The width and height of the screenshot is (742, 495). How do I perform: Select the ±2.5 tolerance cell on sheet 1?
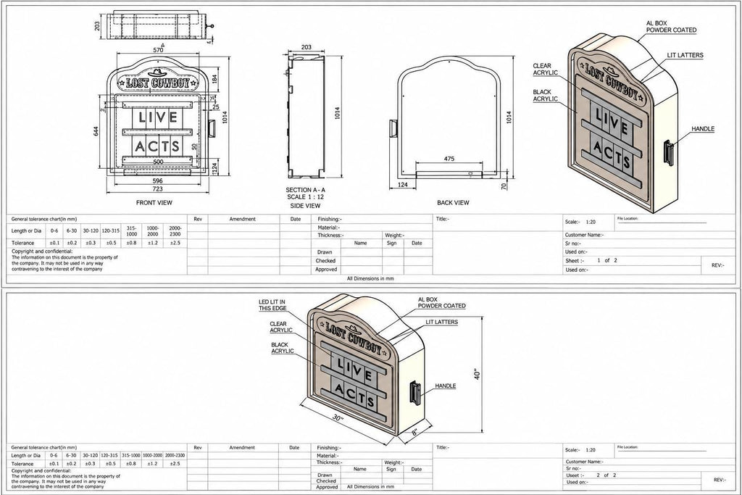tap(175, 243)
